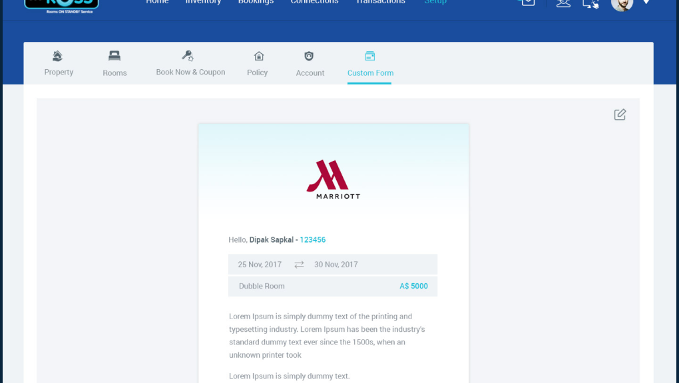
Task: Click the edit pencil icon on the form
Action: coord(620,114)
